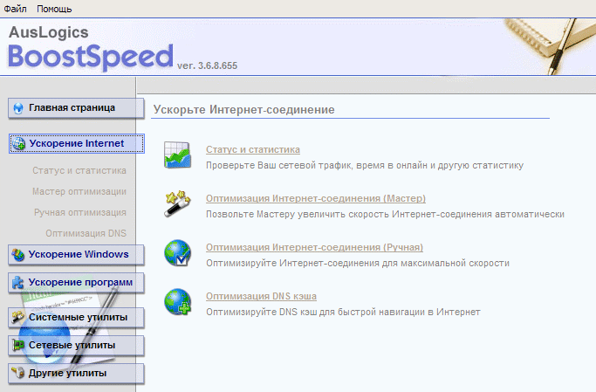
Task: Select sidebar item Мастер оптимизации
Action: pyautogui.click(x=79, y=191)
